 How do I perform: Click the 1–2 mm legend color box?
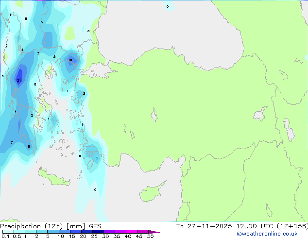[31, 232]
